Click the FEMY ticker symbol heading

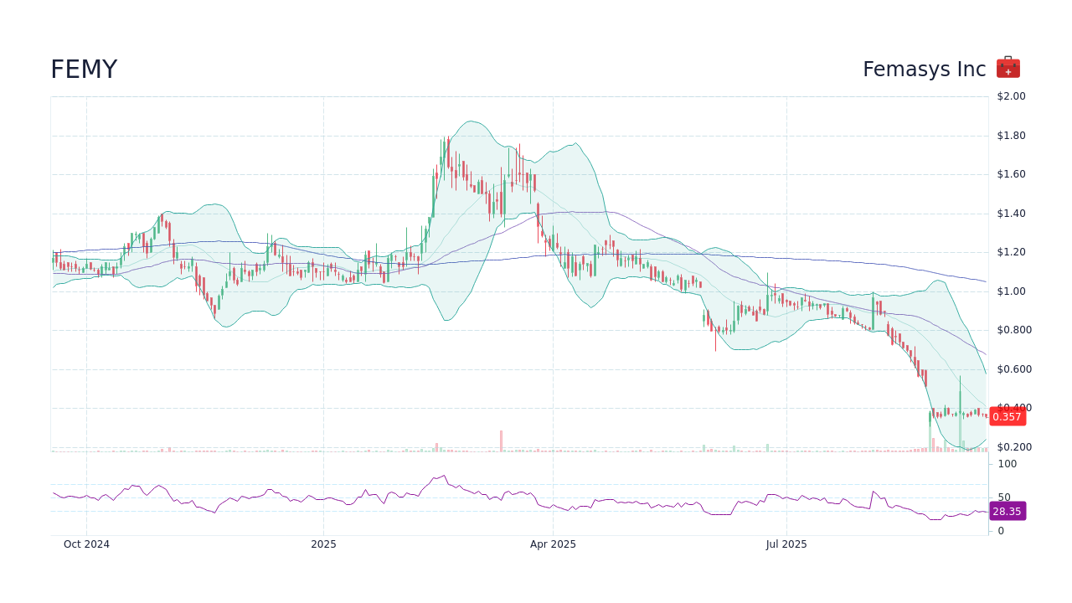click(x=84, y=69)
